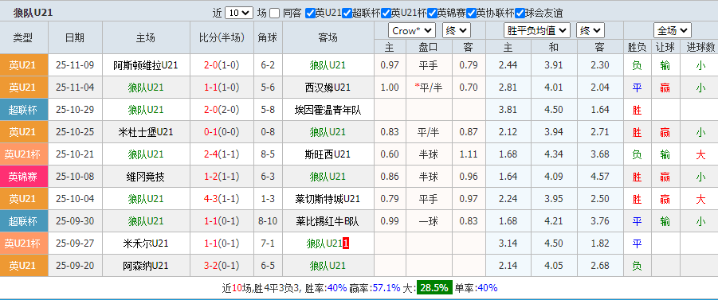Click the 2-4(1-1) score against 斯旺西U21

(x=222, y=154)
